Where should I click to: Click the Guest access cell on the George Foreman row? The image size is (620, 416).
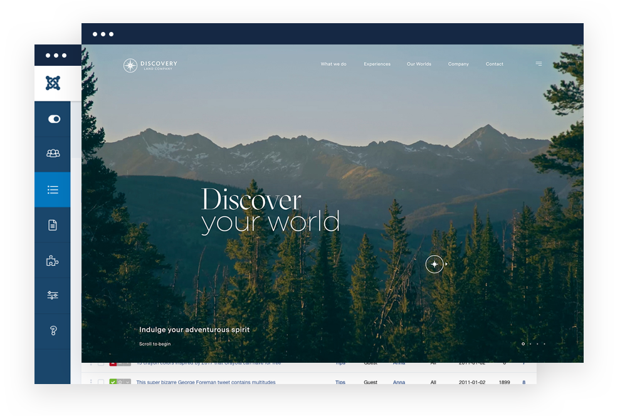(x=370, y=382)
